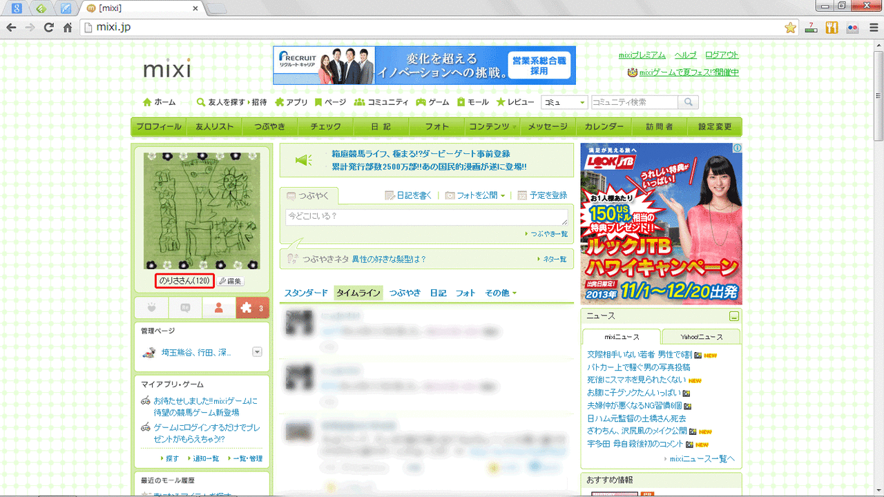Open the 管理ページ dropdown arrow
The width and height of the screenshot is (884, 497).
257,352
